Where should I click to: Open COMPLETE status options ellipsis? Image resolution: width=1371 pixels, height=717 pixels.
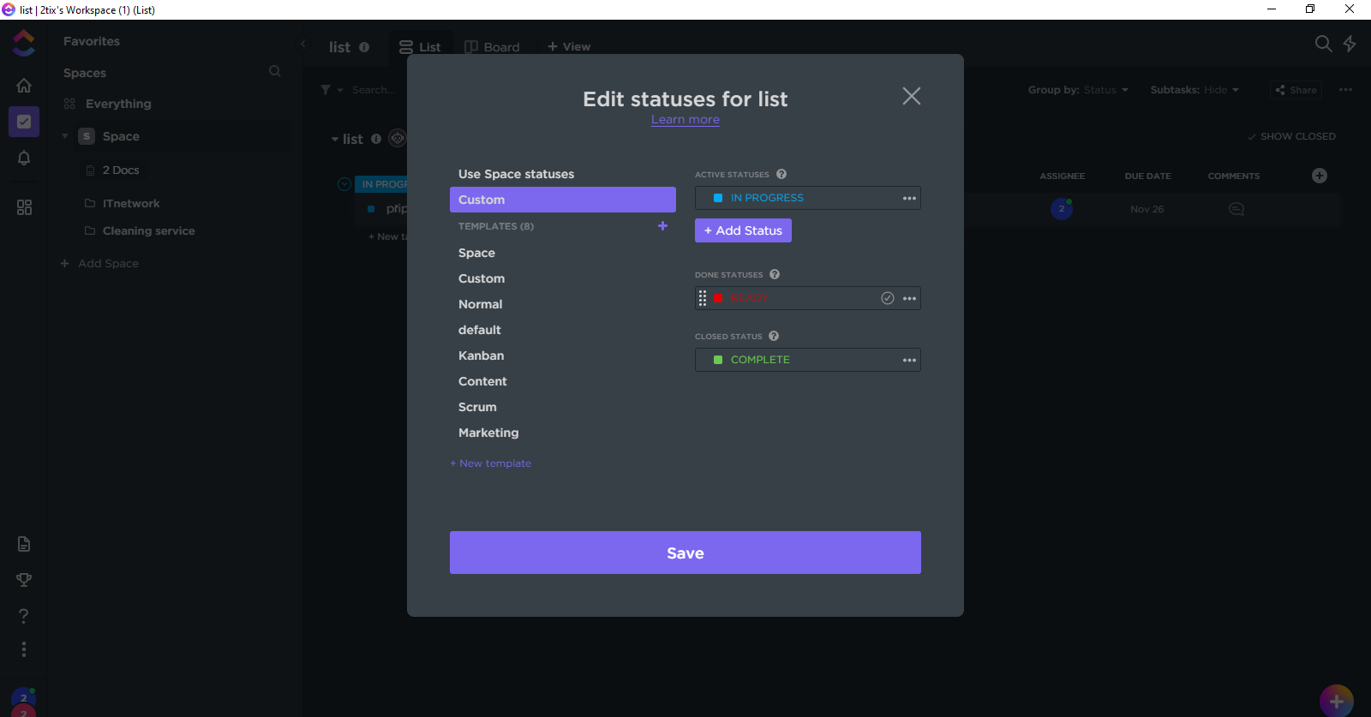(x=909, y=360)
